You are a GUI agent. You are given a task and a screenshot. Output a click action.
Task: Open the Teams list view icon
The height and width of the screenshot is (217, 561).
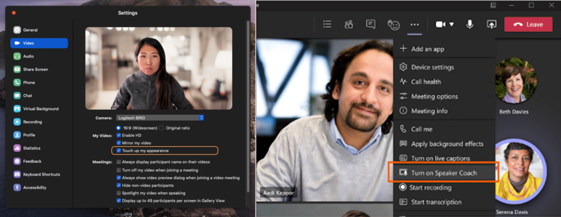(x=327, y=24)
